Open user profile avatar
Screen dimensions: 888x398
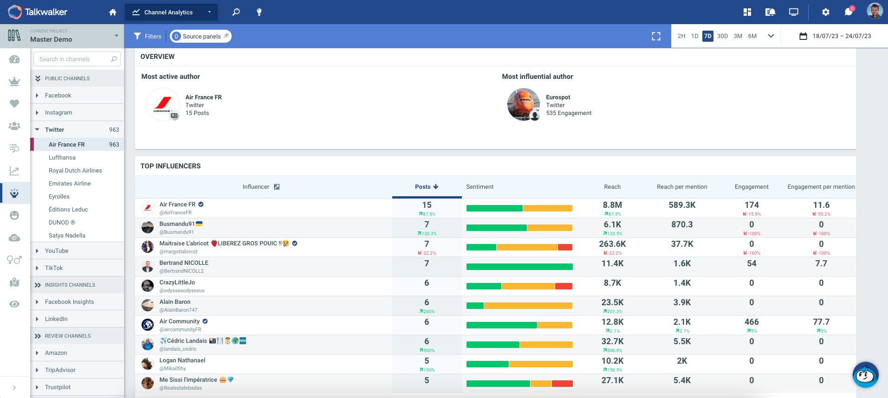(875, 11)
